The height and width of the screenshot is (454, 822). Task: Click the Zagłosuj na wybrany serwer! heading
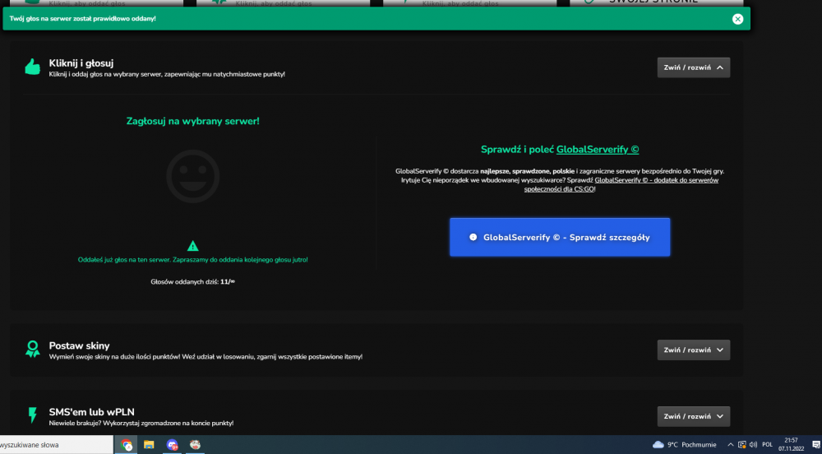pyautogui.click(x=193, y=121)
